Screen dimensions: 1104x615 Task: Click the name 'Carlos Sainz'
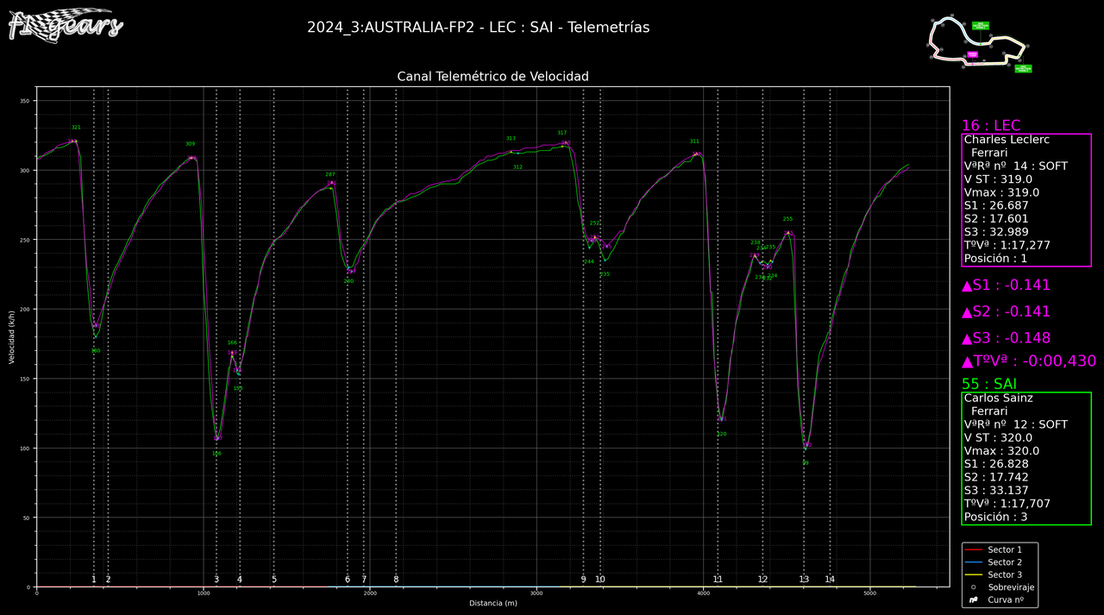999,398
